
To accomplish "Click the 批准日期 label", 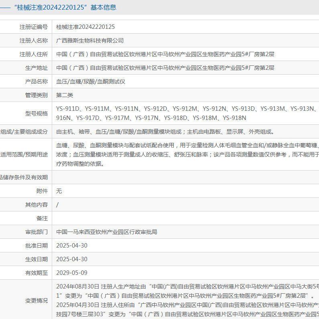I will point(37,246).
